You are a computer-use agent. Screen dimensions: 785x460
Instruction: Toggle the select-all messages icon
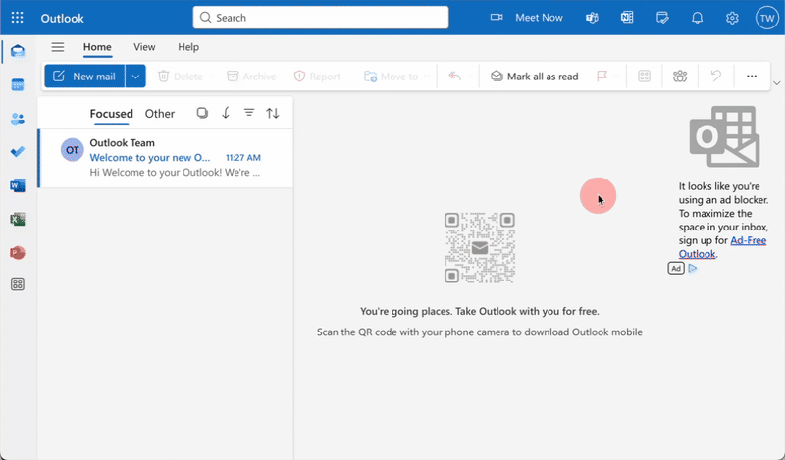coord(202,113)
